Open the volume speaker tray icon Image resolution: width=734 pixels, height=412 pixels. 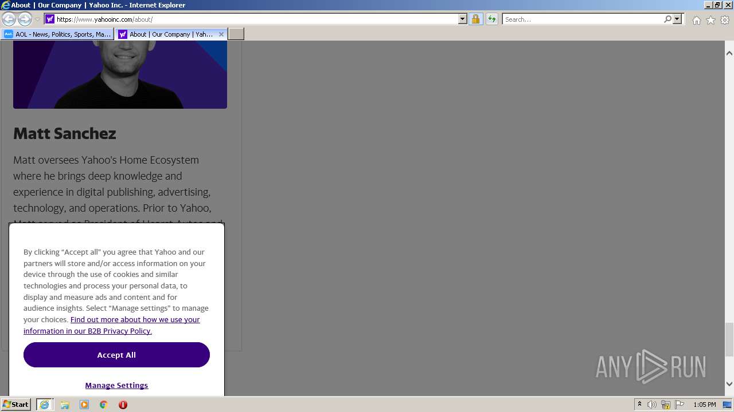652,405
